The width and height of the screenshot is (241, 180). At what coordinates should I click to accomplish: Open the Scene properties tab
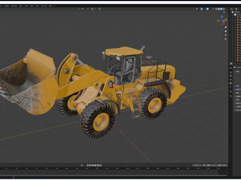coord(230,83)
